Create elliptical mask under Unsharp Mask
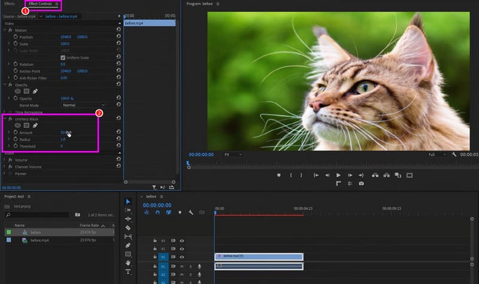 coord(18,126)
